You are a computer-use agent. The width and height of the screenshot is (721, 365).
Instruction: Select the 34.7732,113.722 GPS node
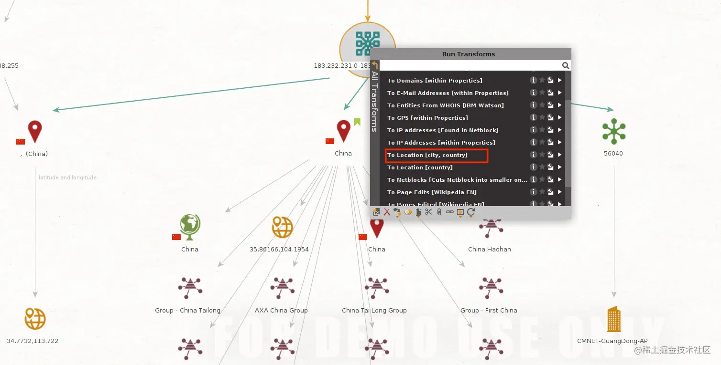click(35, 319)
